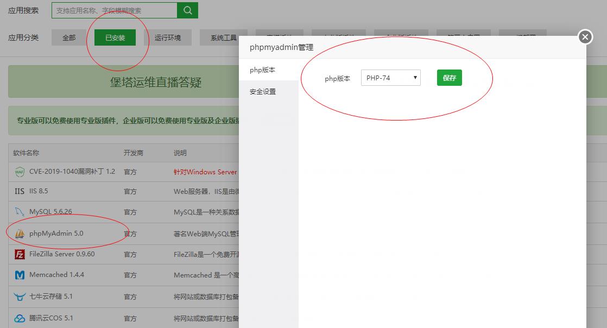Click the phpMyAdmin sailboat icon

tap(20, 234)
